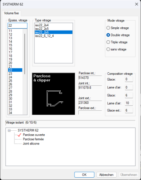Select thickness 34 in list
This screenshot has height=180, width=141.
(x=15, y=113)
